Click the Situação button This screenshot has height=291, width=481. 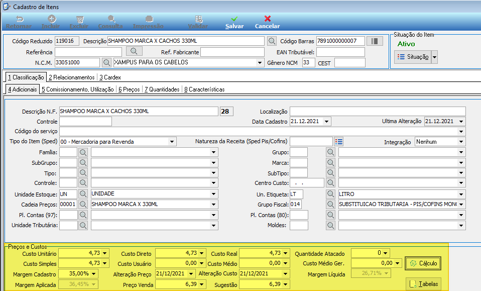pyautogui.click(x=413, y=57)
